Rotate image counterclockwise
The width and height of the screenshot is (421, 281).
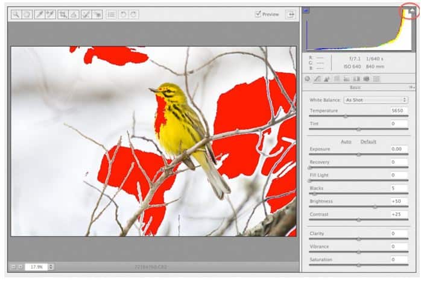pos(123,14)
